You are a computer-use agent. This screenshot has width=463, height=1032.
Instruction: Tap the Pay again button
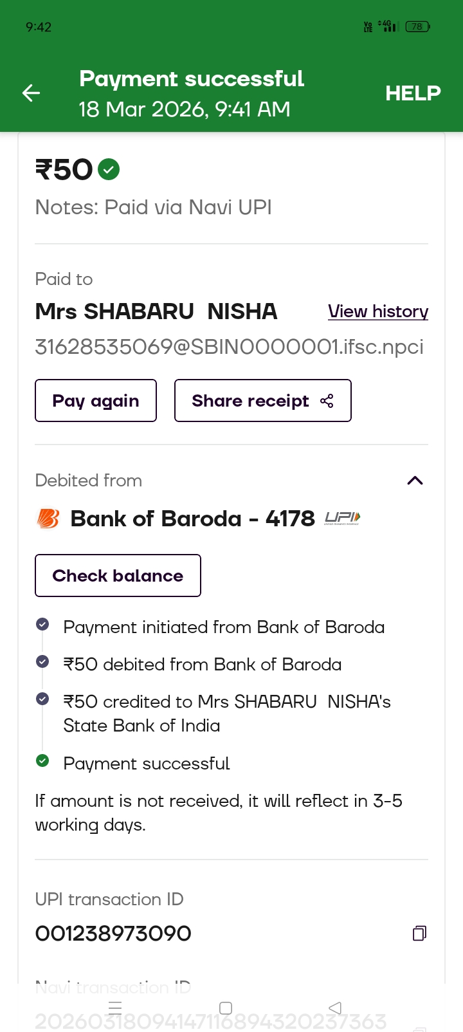tap(96, 401)
